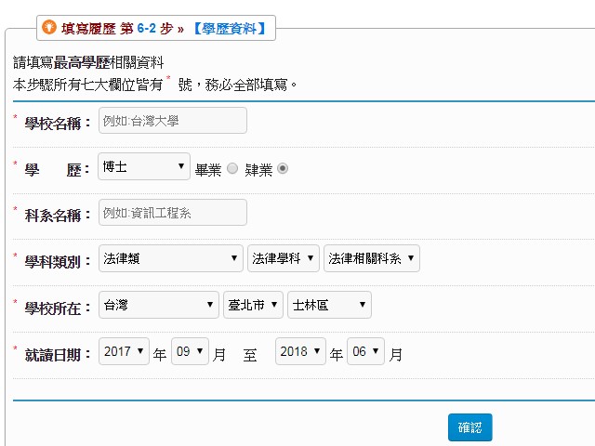Screen dimensions: 595x446
Task: Click the 學校名稱 text input field
Action: 173,121
